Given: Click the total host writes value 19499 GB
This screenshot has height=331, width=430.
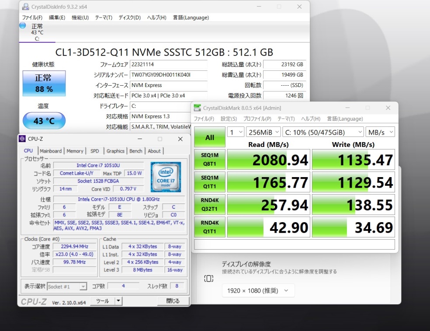Looking at the screenshot, I should click(x=284, y=75).
